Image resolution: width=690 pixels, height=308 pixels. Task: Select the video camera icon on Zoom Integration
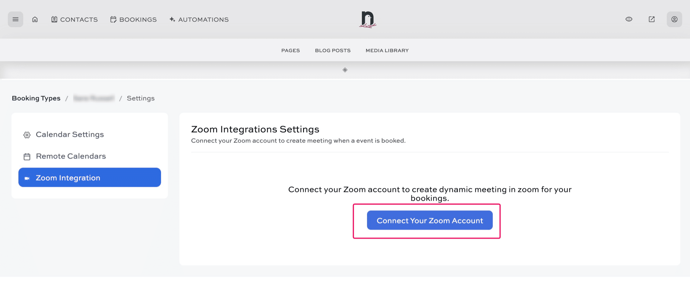(27, 178)
